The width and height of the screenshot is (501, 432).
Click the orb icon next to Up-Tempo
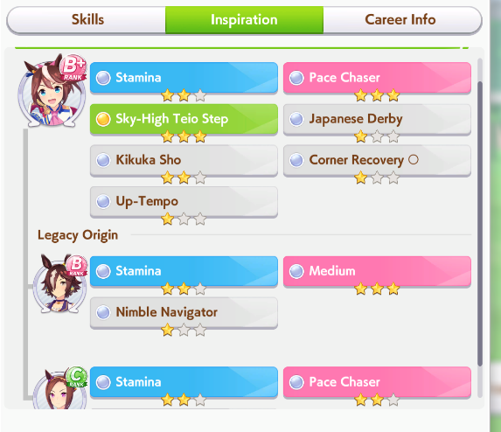click(103, 202)
